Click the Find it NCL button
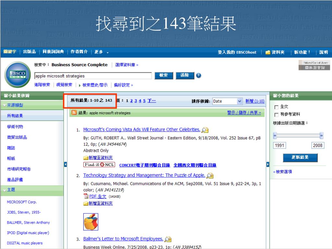 click(x=99, y=165)
